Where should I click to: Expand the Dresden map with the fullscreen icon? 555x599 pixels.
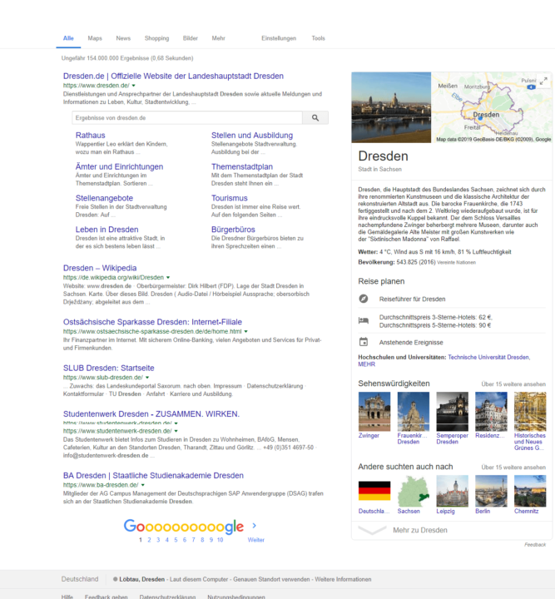point(543,81)
